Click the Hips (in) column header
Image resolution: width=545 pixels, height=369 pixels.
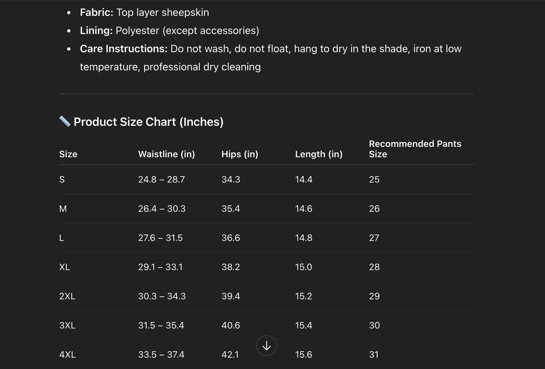tap(239, 154)
